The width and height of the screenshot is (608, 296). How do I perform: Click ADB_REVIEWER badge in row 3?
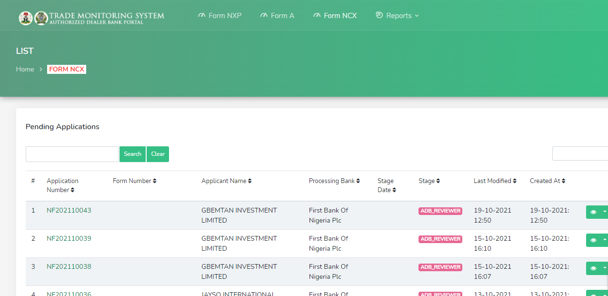click(x=440, y=267)
